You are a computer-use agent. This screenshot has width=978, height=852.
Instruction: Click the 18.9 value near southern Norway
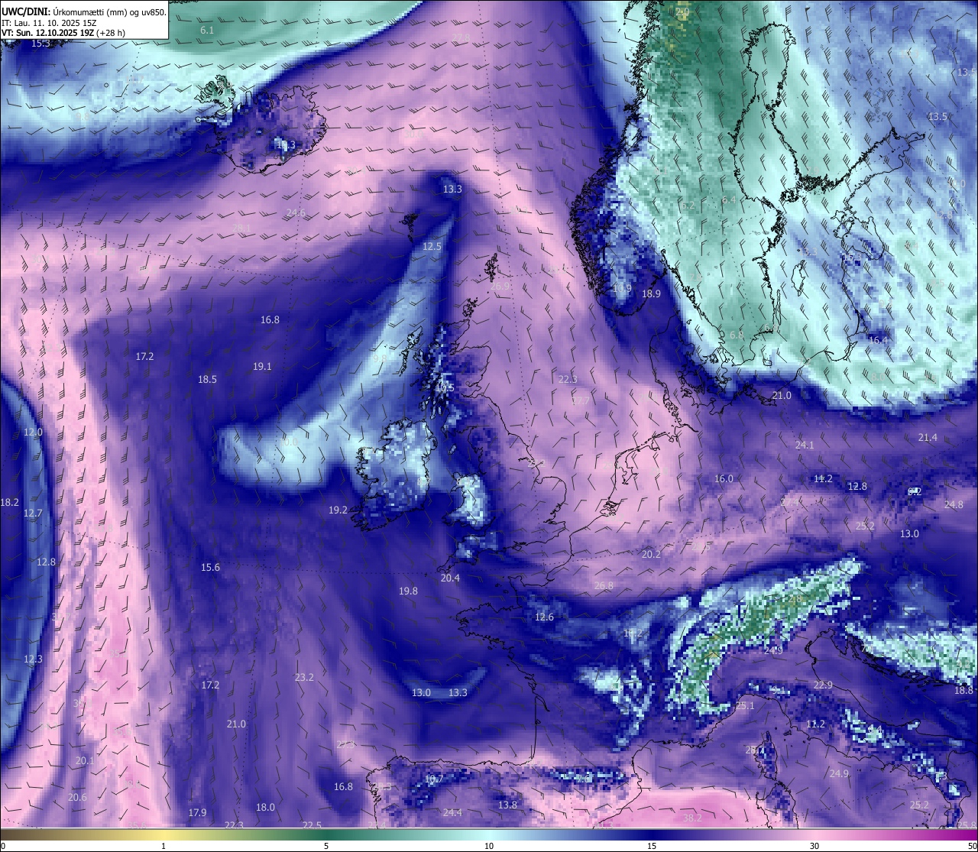click(651, 293)
